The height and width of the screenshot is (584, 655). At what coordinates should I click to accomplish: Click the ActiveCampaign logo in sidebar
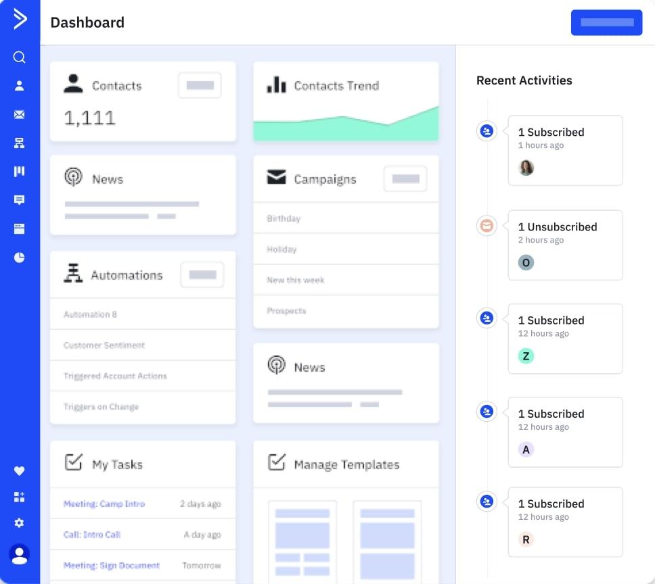(20, 19)
